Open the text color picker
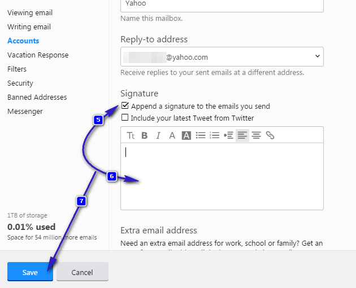 (172, 136)
